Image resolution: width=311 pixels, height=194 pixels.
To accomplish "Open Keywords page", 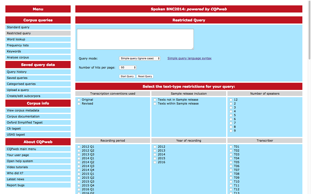I will (38, 51).
